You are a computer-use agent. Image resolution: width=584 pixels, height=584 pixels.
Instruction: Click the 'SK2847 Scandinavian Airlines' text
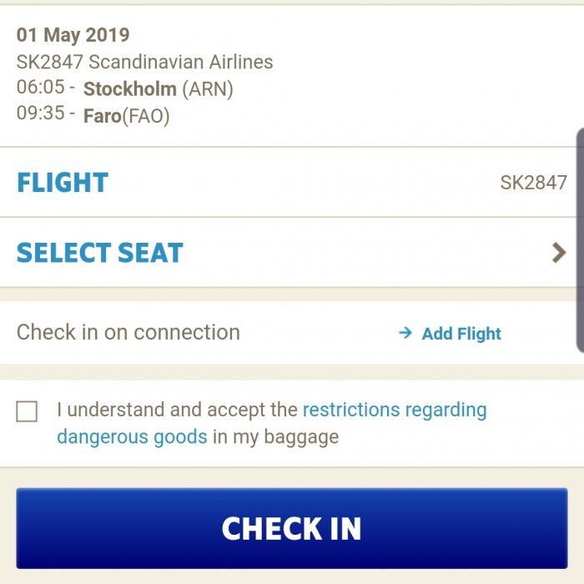click(x=144, y=62)
